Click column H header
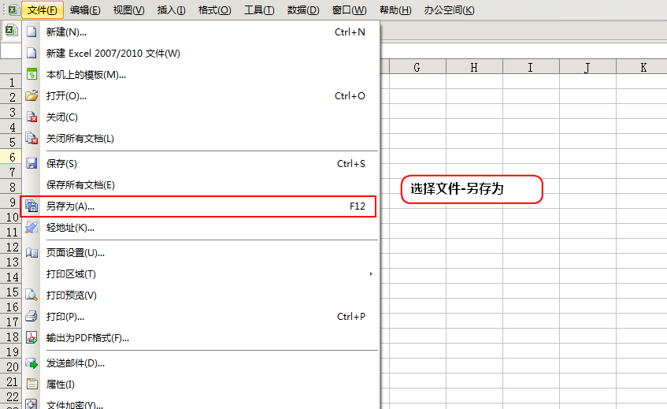Screen dimensions: 667x409 pos(474,68)
